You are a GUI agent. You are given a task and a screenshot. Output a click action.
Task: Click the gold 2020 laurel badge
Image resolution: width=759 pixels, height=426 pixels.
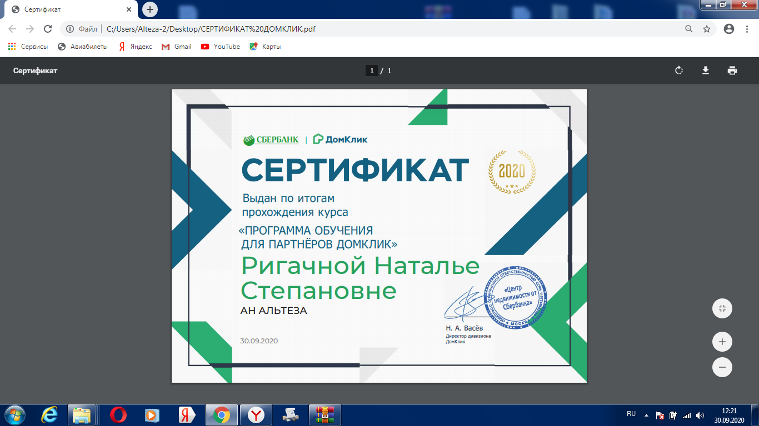tap(512, 171)
